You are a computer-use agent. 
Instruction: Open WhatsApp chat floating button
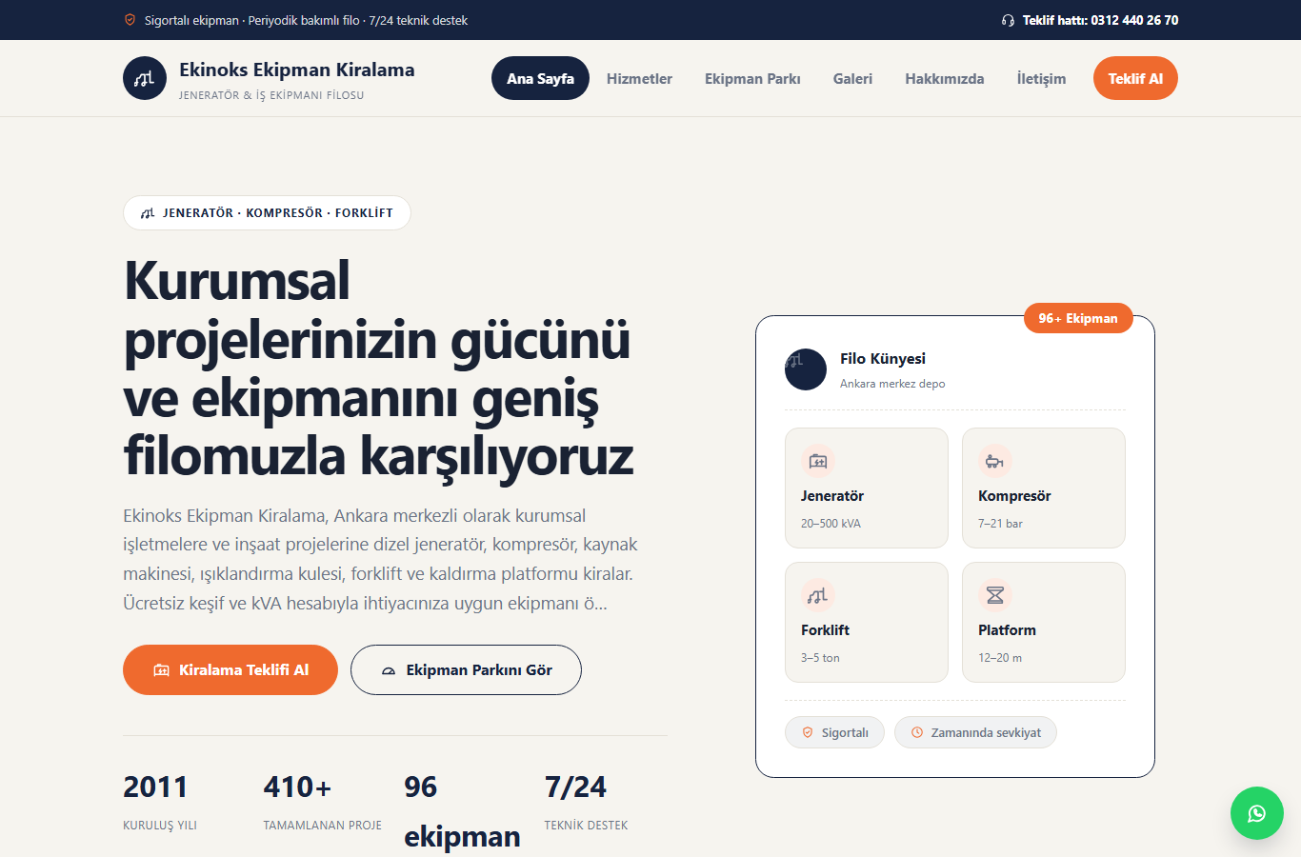click(x=1257, y=813)
